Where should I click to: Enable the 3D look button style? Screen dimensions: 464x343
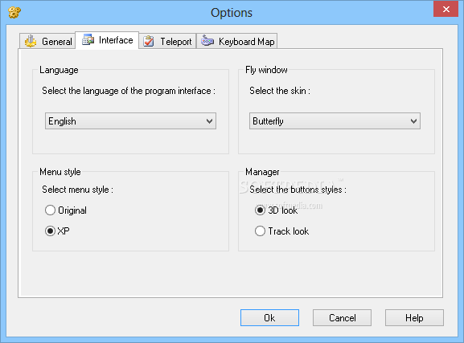click(x=260, y=210)
